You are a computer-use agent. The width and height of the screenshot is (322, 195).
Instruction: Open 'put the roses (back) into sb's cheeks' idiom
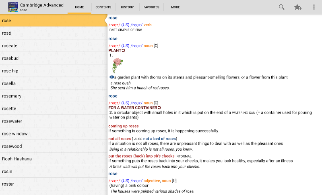pyautogui.click(x=141, y=156)
